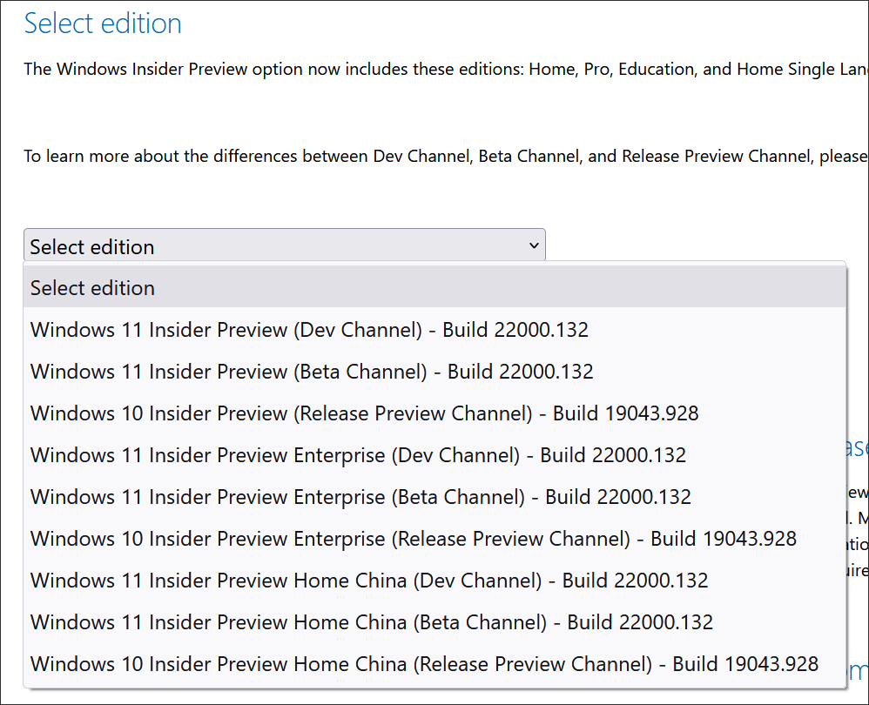Click the chevron arrow of the edition dropdown
This screenshot has height=705, width=869.
click(534, 245)
